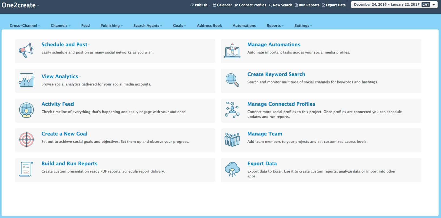Click the target icon beside Create a New Goal
The image size is (441, 218).
(x=26, y=140)
